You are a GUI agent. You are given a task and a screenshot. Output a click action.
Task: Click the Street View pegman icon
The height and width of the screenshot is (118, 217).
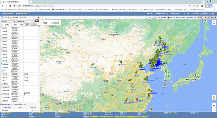point(214,97)
